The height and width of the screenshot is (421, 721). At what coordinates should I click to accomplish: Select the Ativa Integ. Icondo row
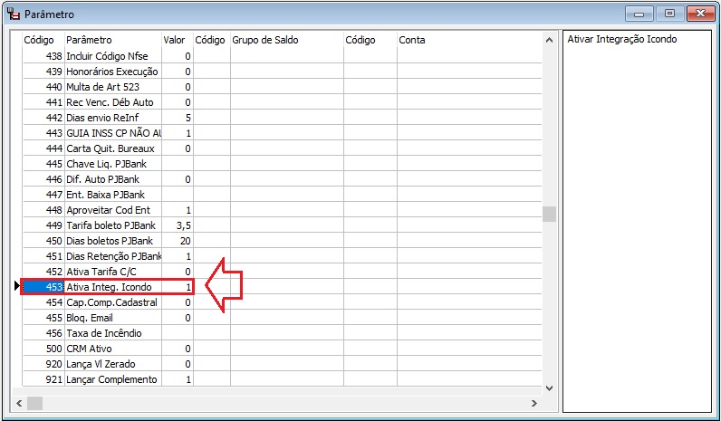coord(112,287)
